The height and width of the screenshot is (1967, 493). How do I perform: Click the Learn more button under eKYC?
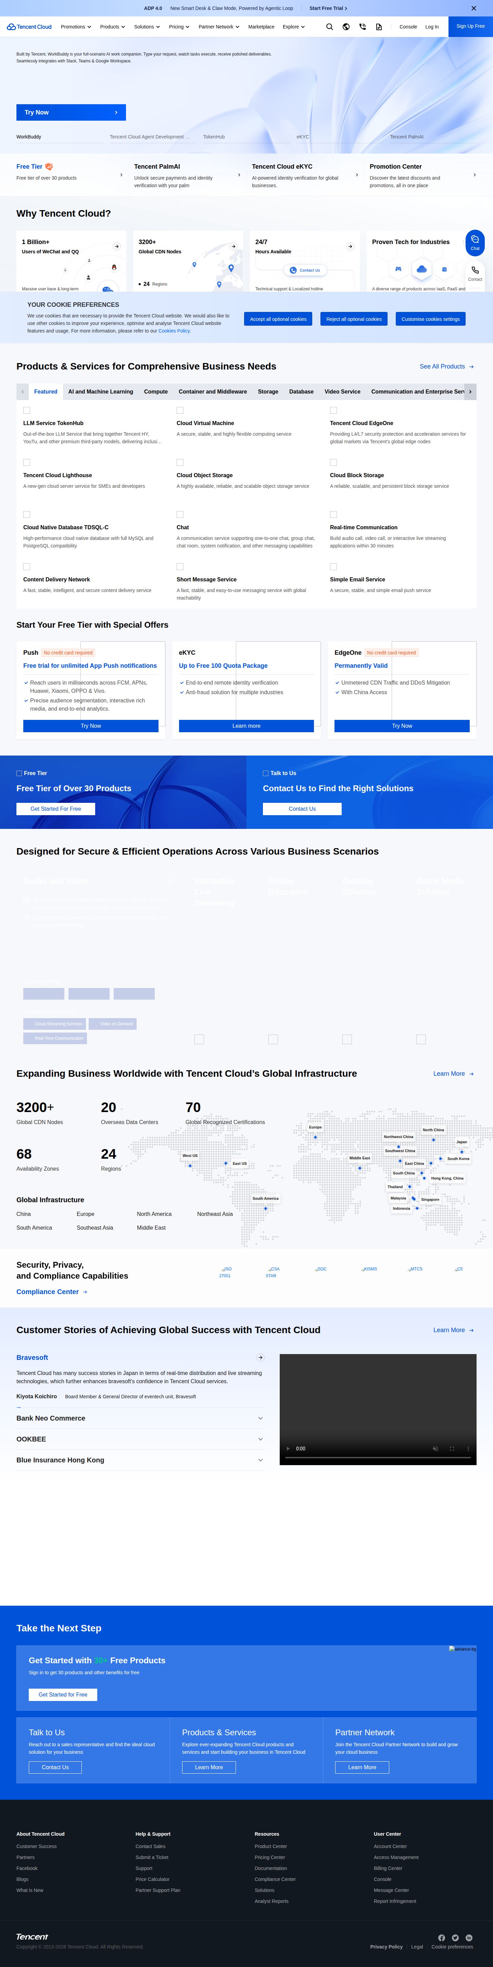[x=246, y=726]
